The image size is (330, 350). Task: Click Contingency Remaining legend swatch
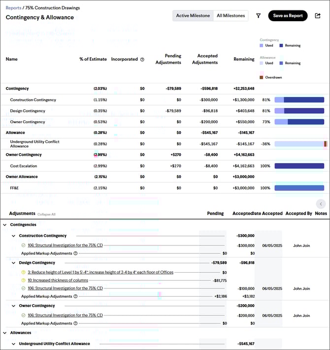point(281,45)
